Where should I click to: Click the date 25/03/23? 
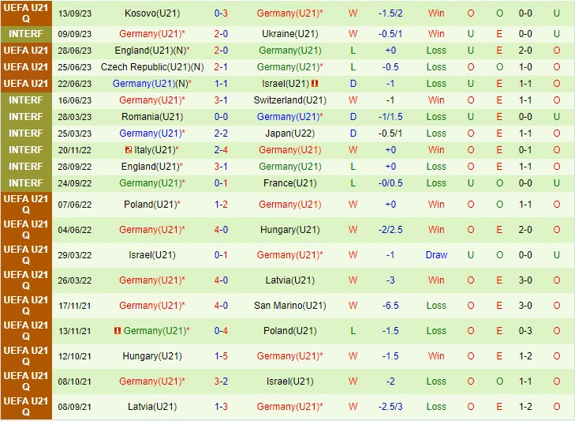coord(74,133)
